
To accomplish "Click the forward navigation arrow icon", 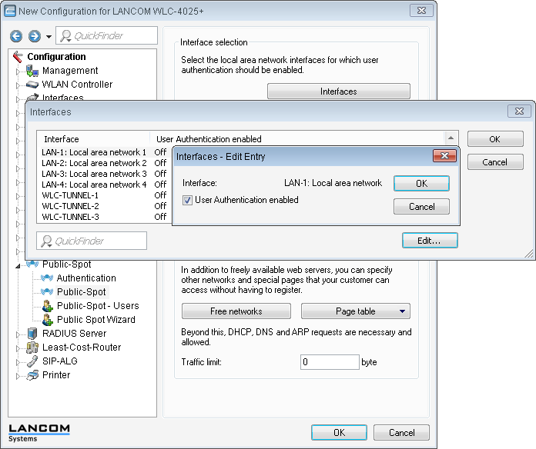I will pos(34,36).
